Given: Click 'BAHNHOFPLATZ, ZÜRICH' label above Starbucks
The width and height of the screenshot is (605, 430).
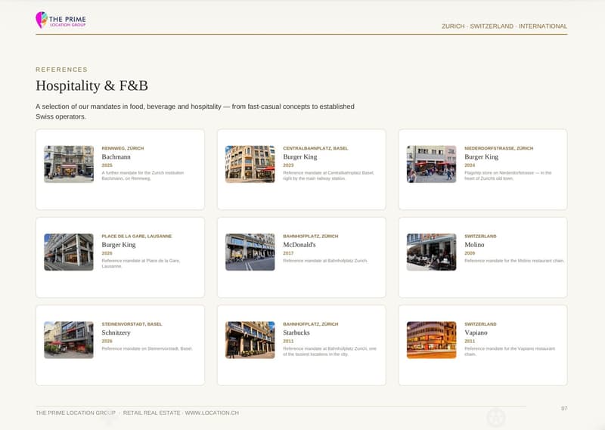Looking at the screenshot, I should (311, 324).
